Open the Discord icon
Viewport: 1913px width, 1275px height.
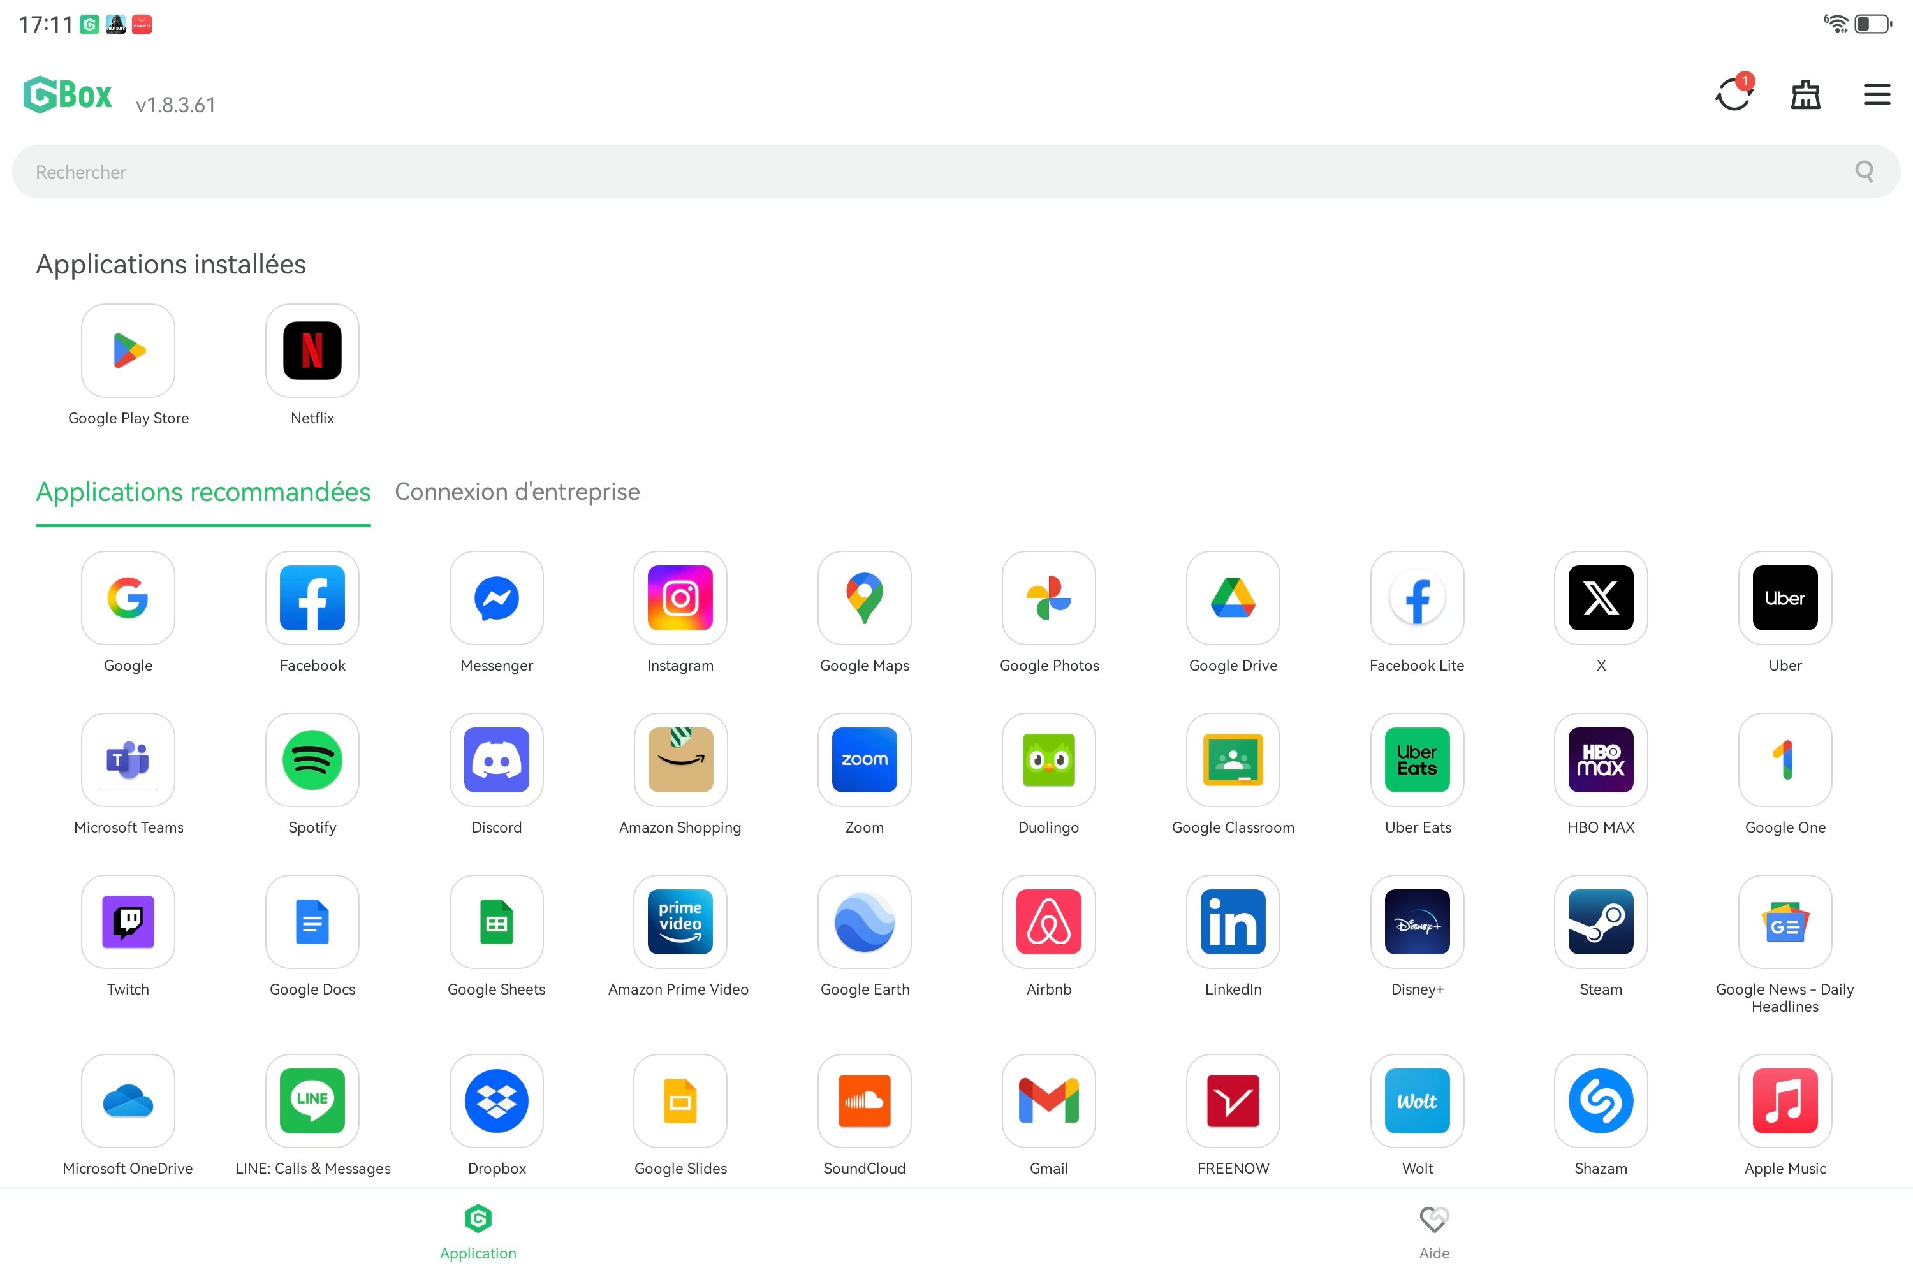[497, 759]
